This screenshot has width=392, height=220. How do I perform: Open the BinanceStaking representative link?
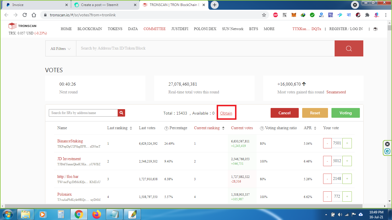(70, 141)
